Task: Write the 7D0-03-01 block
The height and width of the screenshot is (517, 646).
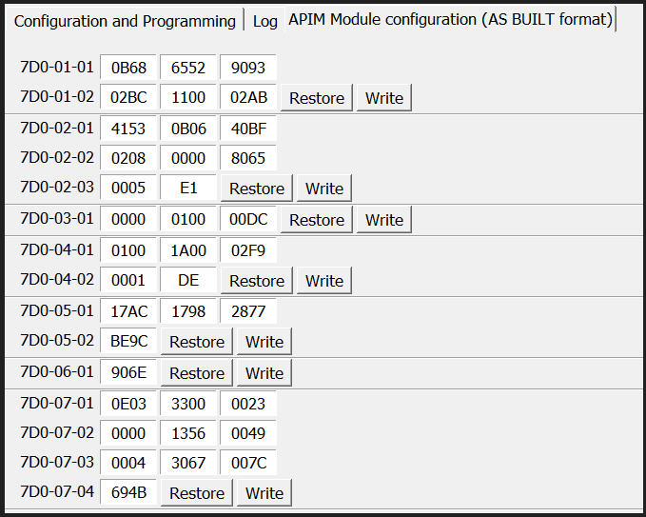Action: click(x=384, y=220)
